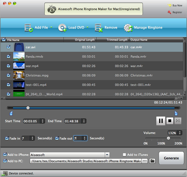Image resolution: width=187 pixels, height=177 pixels.
Task: Click the Aiseesoft app logo icon
Action: 52,9
